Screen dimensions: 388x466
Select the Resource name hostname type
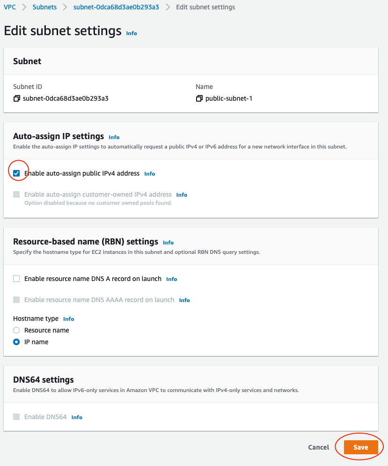tap(17, 330)
